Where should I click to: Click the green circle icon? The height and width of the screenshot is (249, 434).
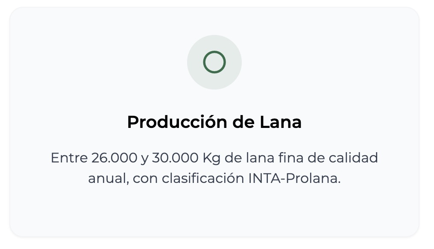click(214, 62)
